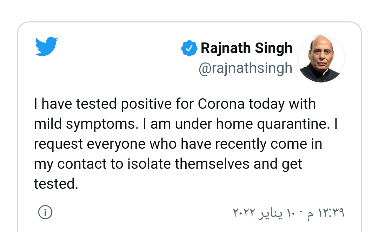
Task: Click the word 'everyone' in tweet text
Action: [116, 144]
